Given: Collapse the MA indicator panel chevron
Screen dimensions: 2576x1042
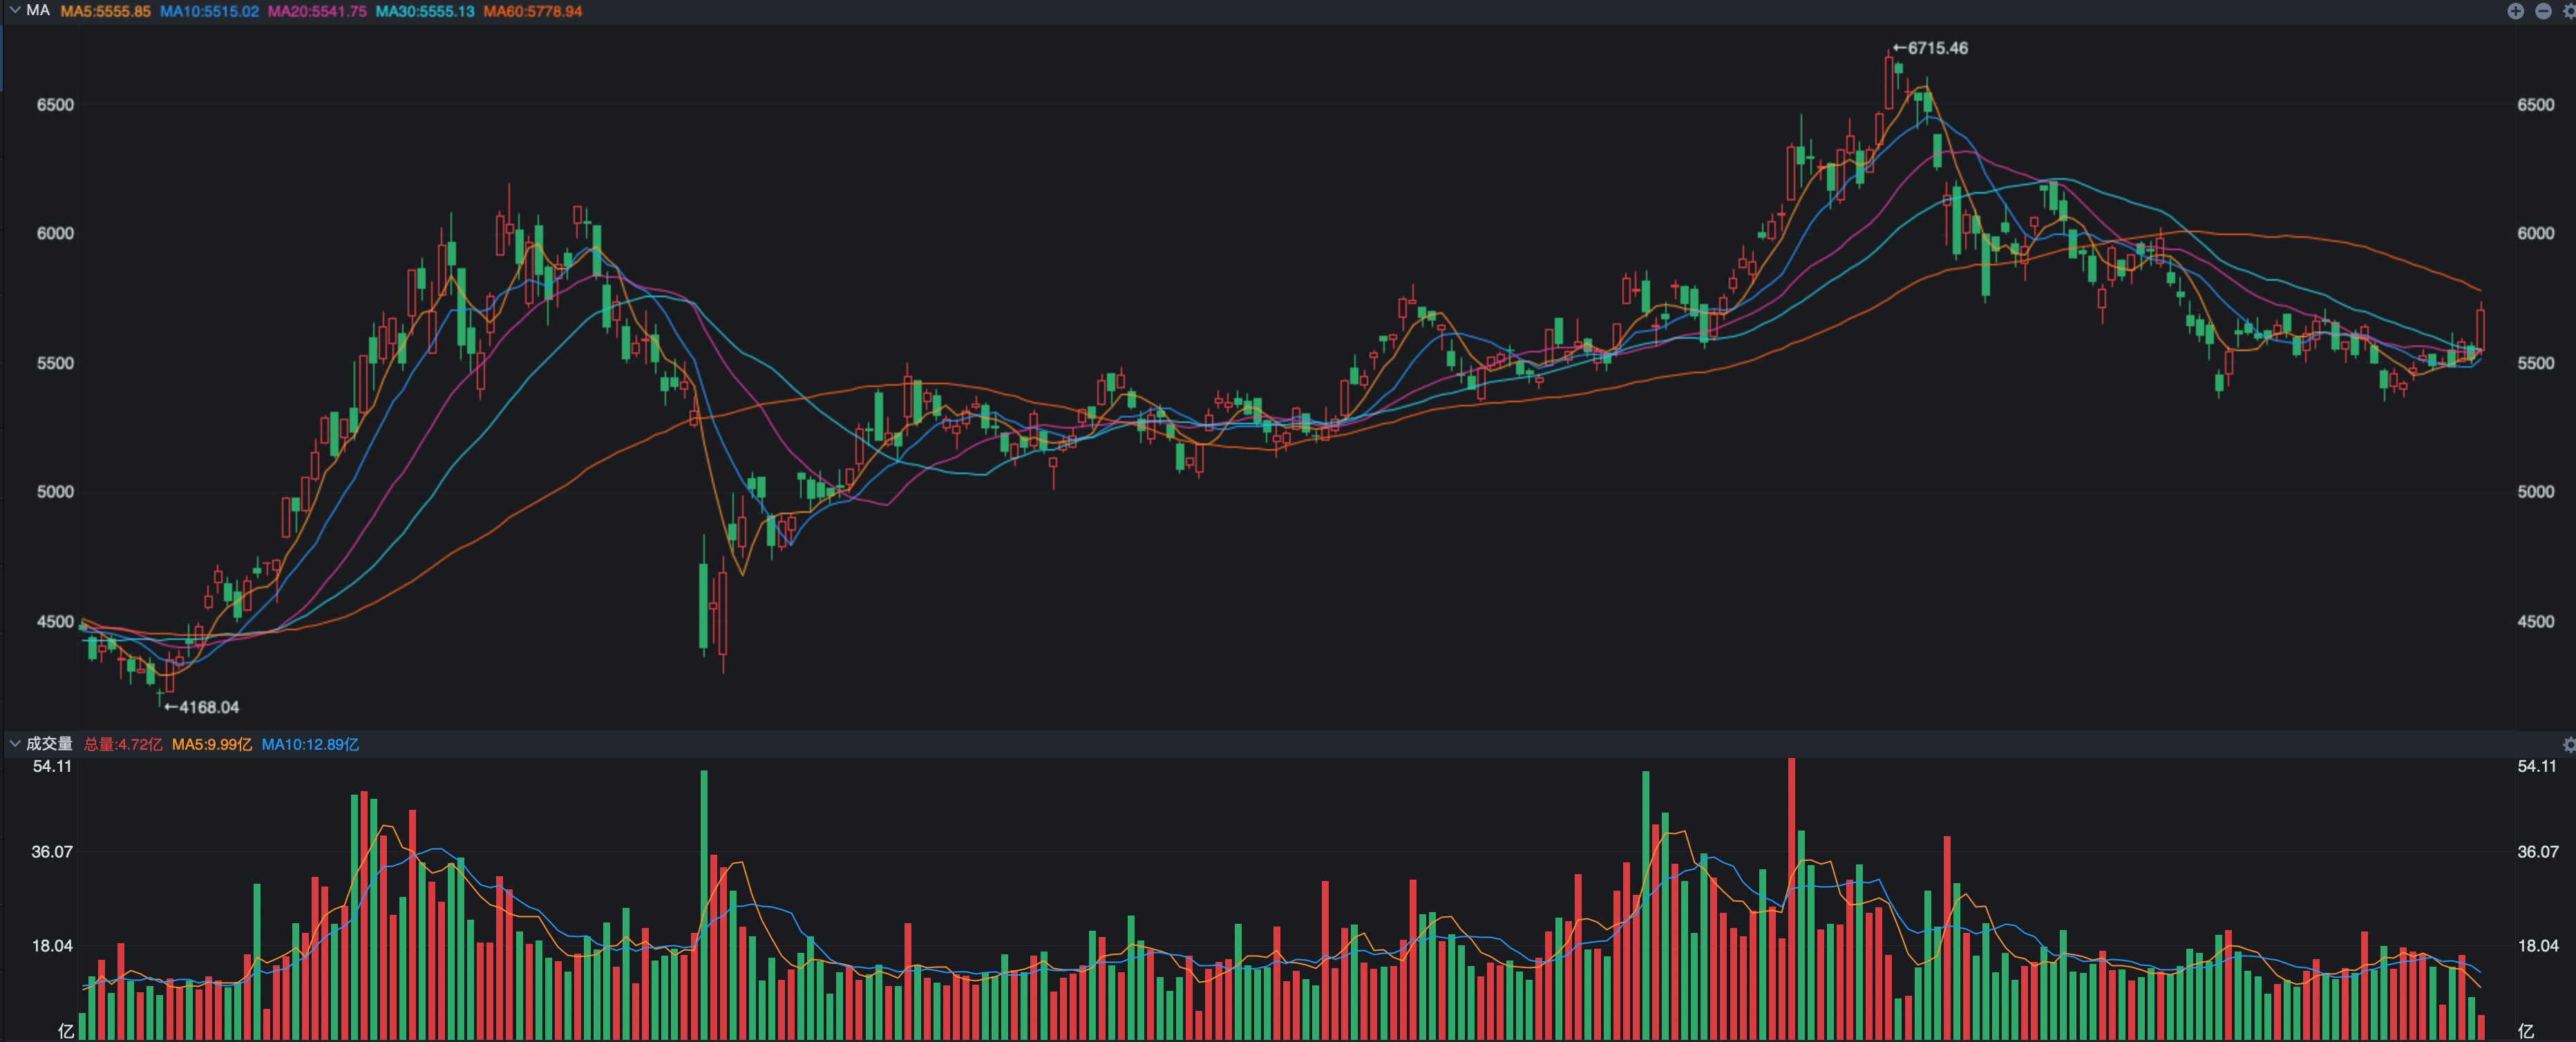Looking at the screenshot, I should click(14, 11).
